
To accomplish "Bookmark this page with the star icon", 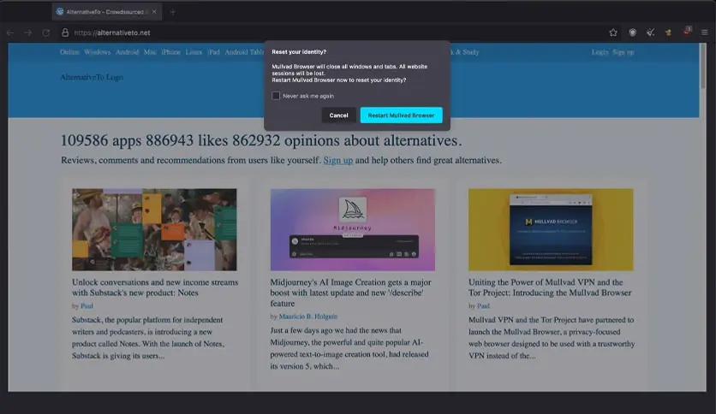I will [613, 33].
